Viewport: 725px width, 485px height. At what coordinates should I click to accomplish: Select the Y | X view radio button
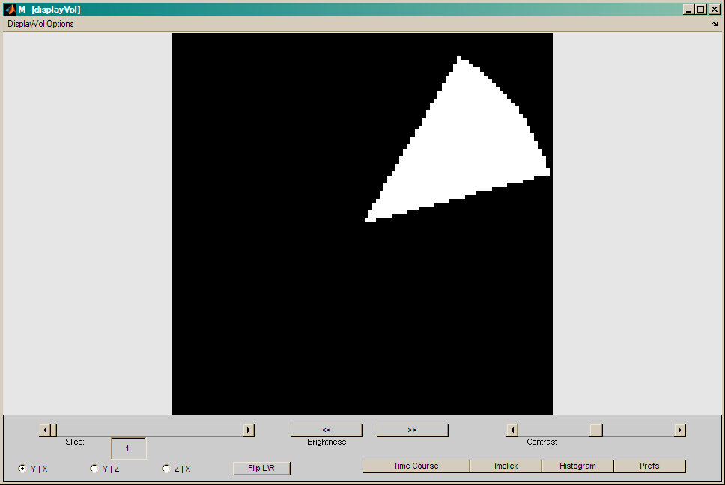[x=22, y=469]
